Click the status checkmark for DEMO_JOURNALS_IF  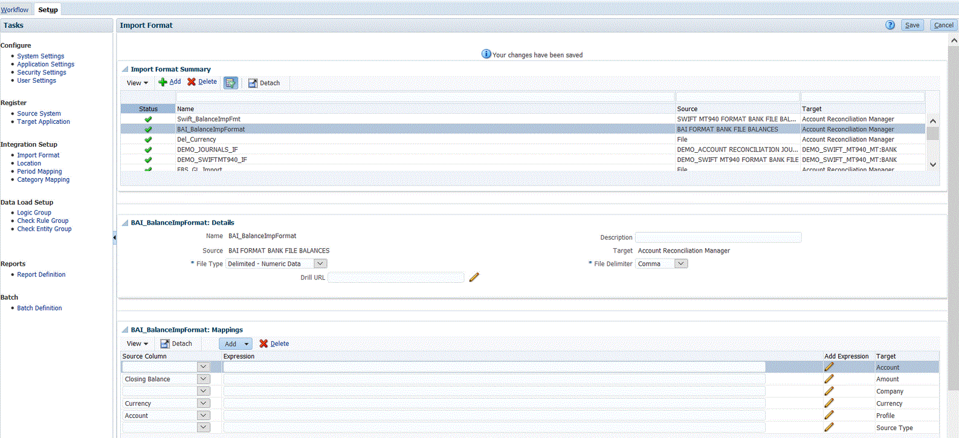point(148,150)
